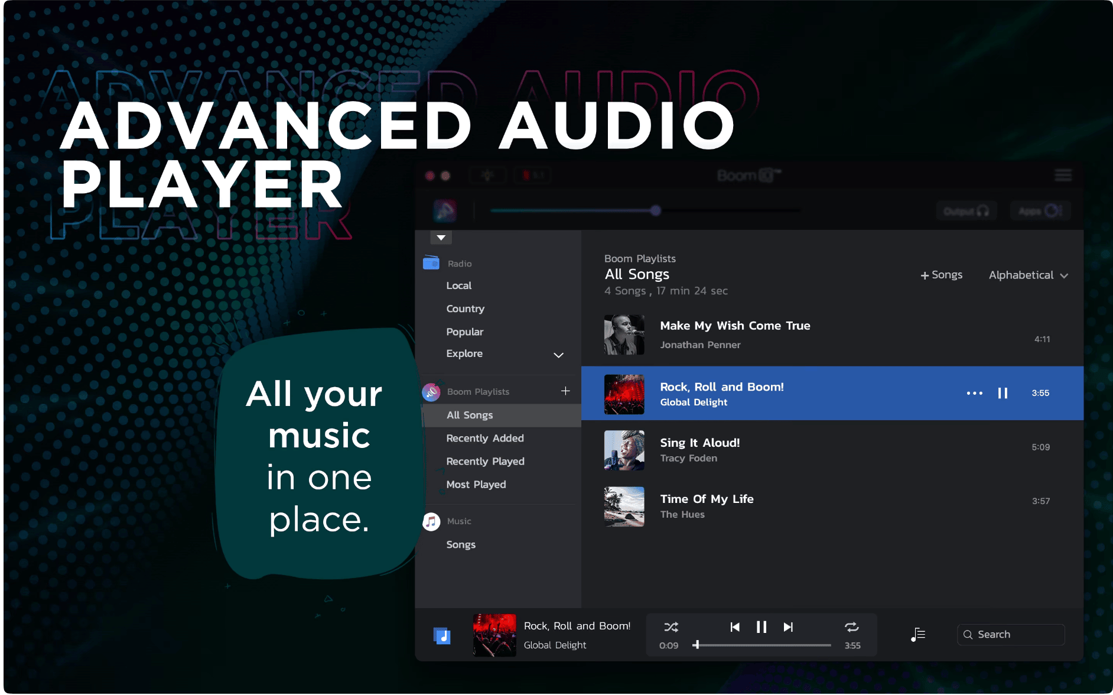1113x695 pixels.
Task: Open the play queue list icon
Action: (918, 635)
